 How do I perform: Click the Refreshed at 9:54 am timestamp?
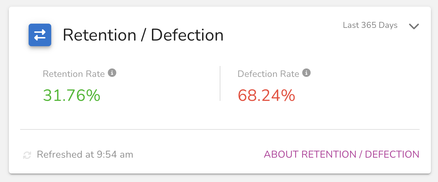click(x=85, y=154)
